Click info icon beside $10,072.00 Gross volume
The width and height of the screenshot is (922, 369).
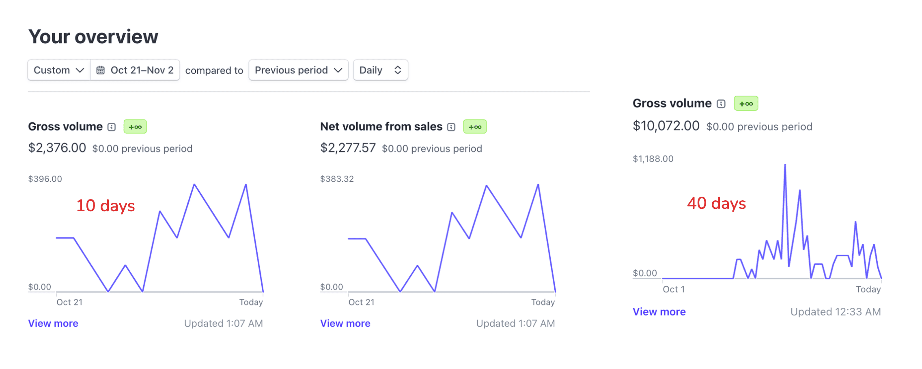coord(721,104)
